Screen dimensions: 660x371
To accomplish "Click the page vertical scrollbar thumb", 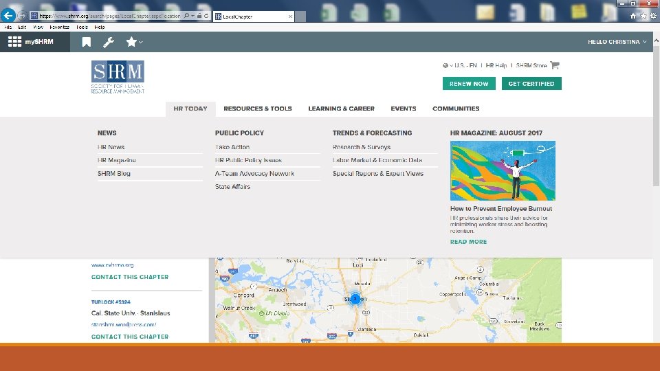I will [x=656, y=115].
